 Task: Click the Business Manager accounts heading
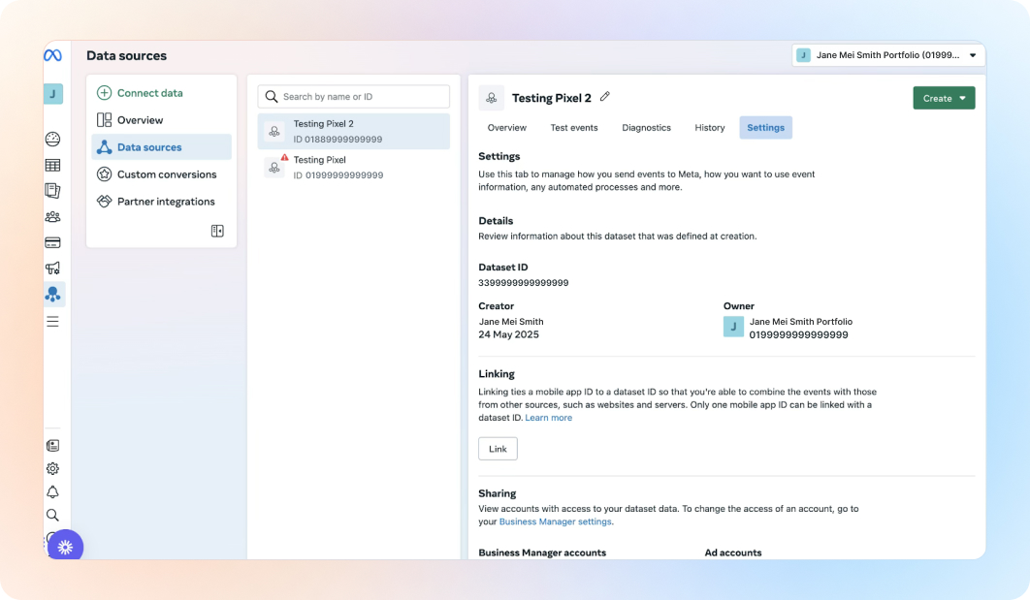pos(542,553)
